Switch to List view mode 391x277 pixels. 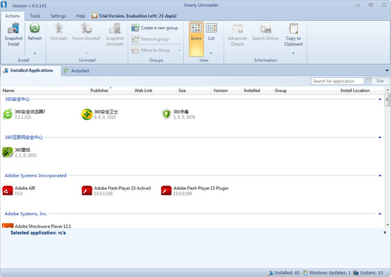[211, 32]
